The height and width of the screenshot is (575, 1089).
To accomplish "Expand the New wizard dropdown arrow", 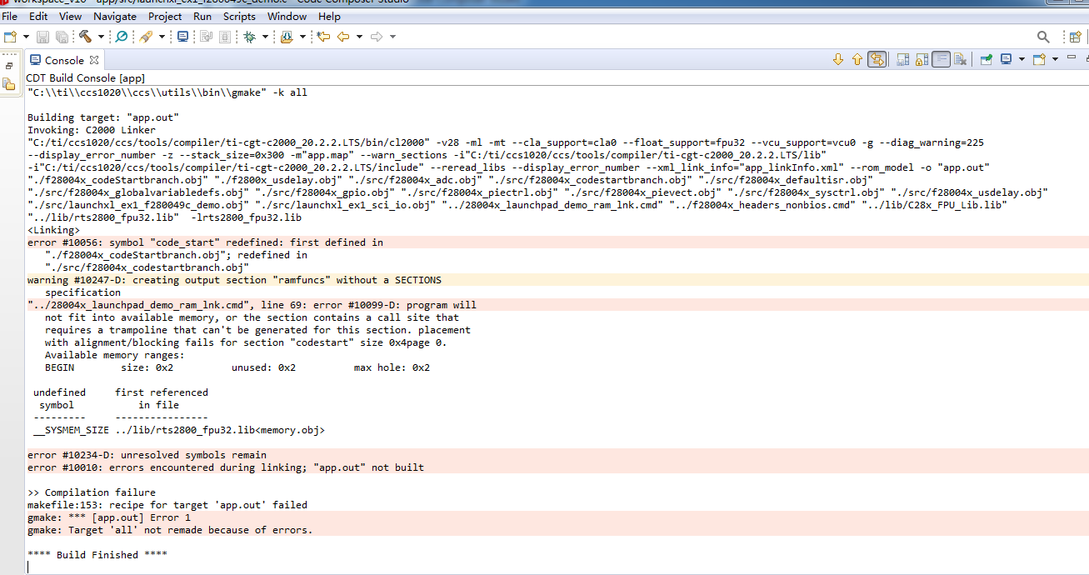I will (26, 37).
